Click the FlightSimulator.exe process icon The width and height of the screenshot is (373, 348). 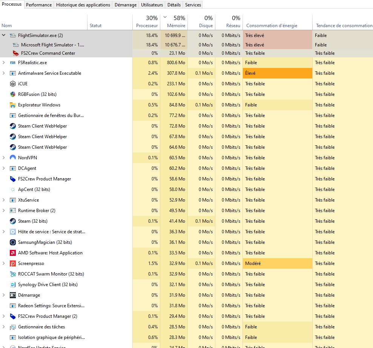coord(12,35)
